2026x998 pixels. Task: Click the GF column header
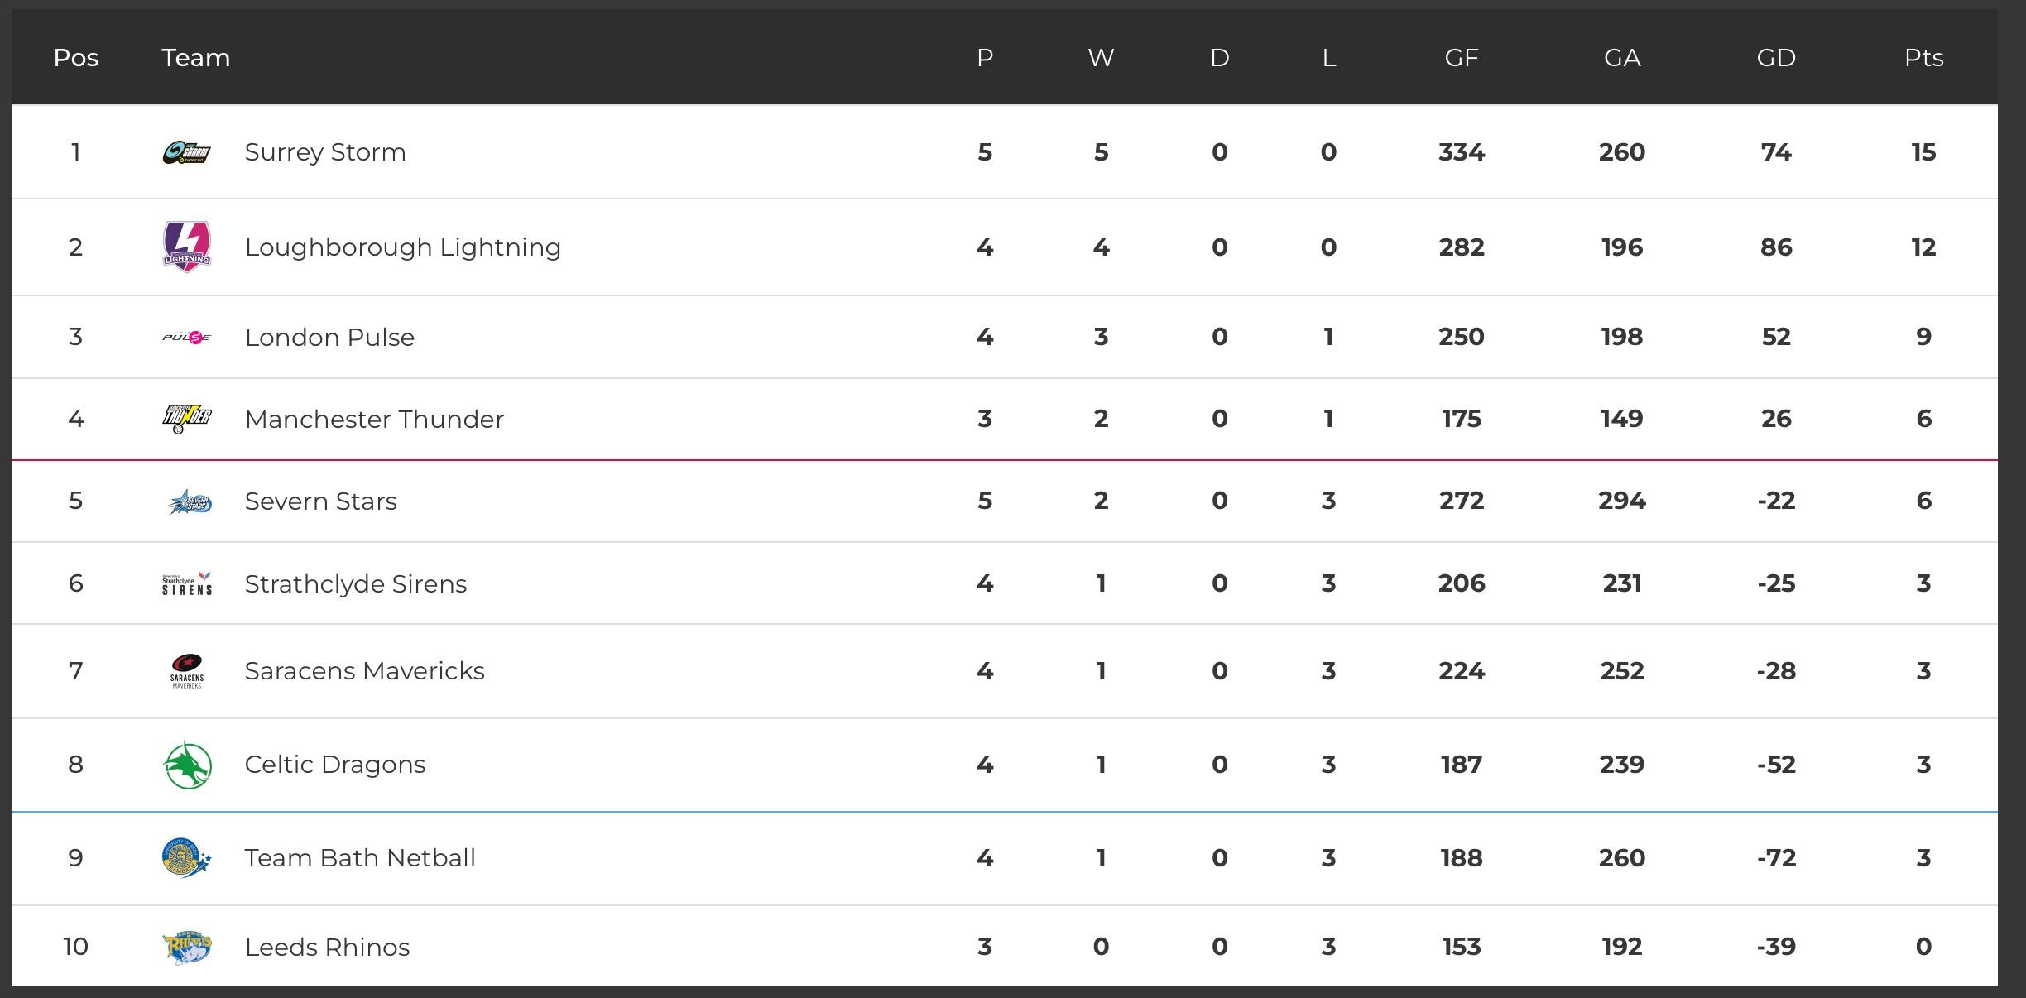click(x=1461, y=58)
